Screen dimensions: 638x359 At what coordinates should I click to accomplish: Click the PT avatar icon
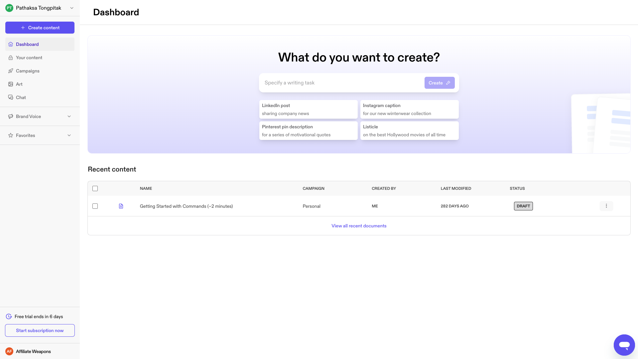[x=9, y=8]
